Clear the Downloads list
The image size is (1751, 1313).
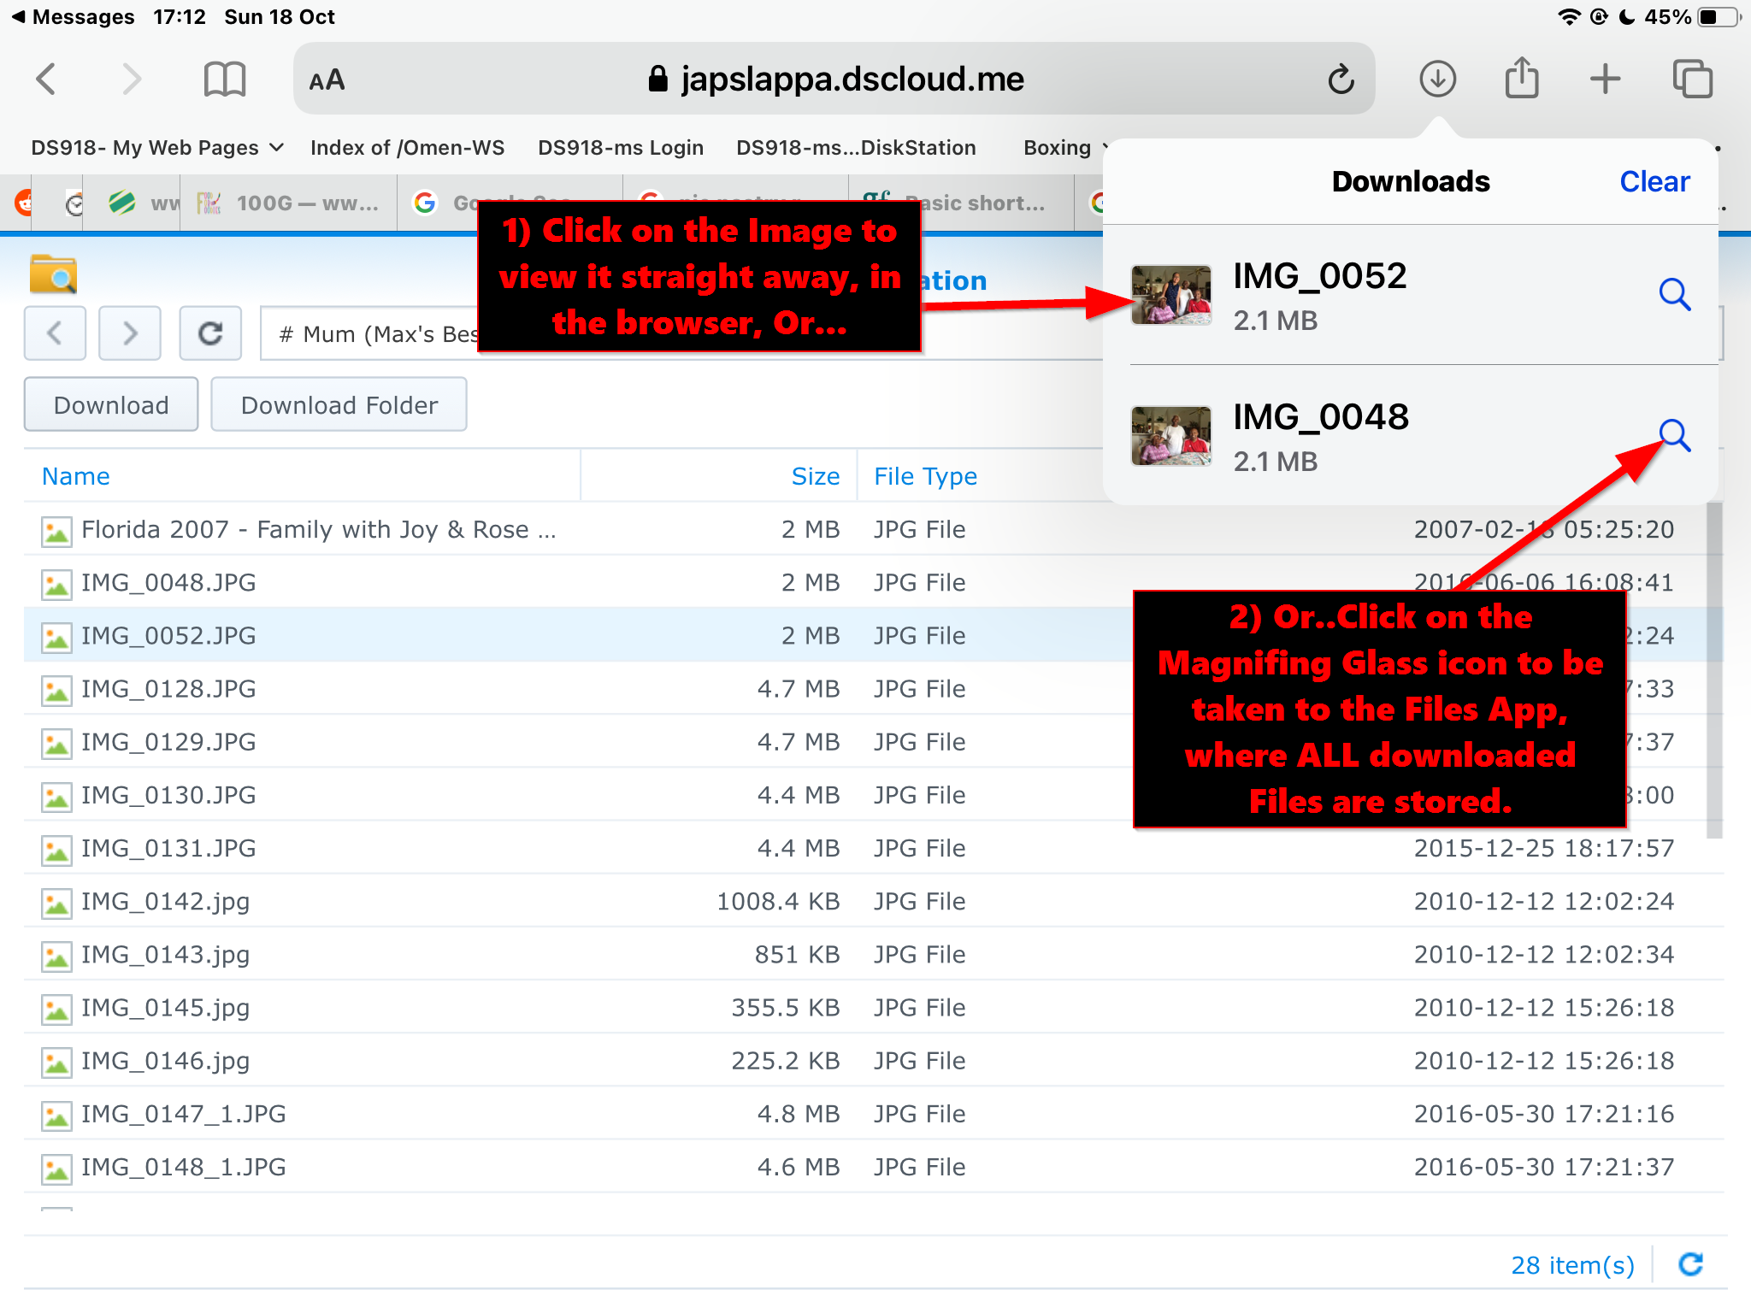tap(1654, 181)
